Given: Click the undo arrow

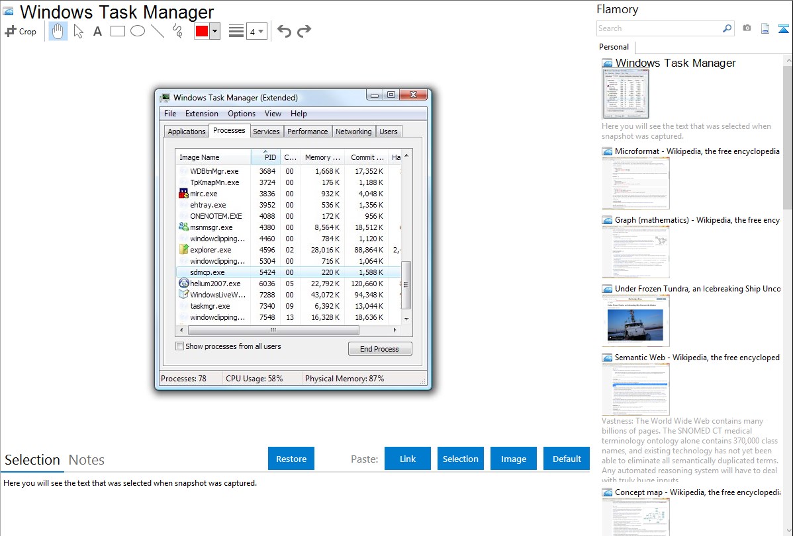Looking at the screenshot, I should [284, 31].
